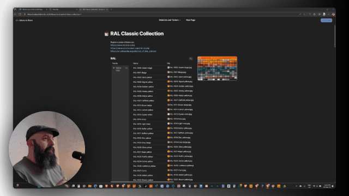Viewport: 349px width, 196px height.
Task: Click thumbnail icon of RAL 1015 Light ivory.jpg
Action: (169, 124)
